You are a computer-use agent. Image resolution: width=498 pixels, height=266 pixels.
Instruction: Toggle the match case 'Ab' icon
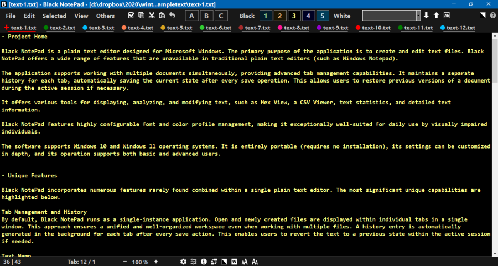point(447,16)
